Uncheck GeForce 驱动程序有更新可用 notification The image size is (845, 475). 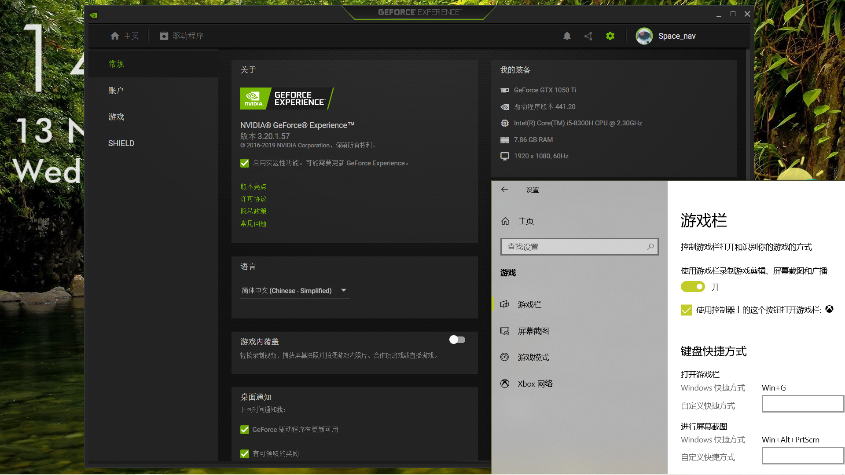click(x=245, y=430)
